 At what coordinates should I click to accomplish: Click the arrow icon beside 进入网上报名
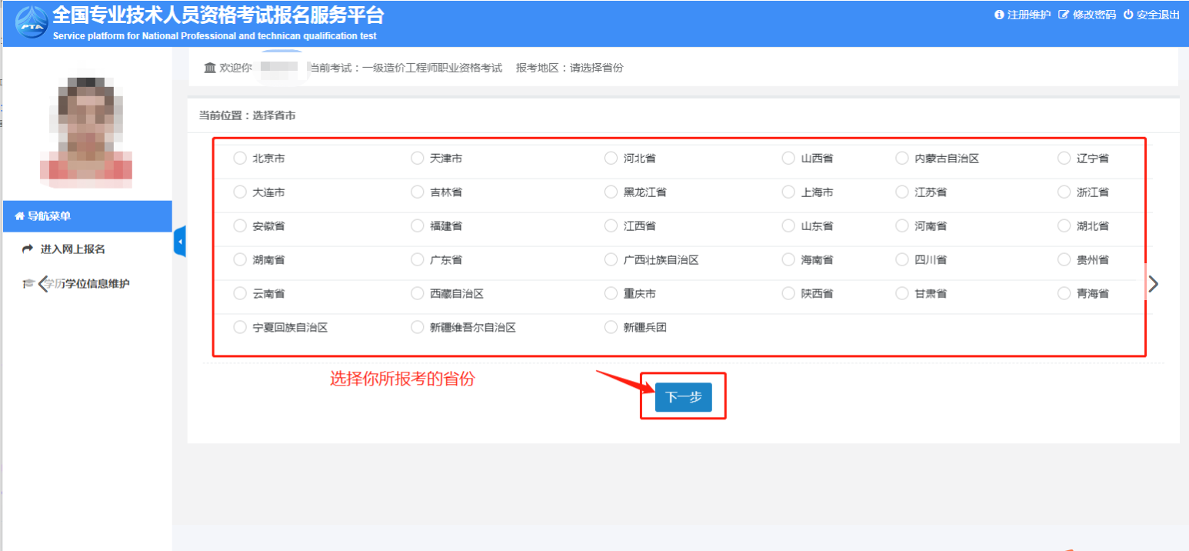(x=28, y=249)
